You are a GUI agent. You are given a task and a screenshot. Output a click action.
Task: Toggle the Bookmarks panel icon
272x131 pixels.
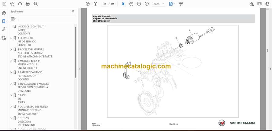tap(4, 21)
